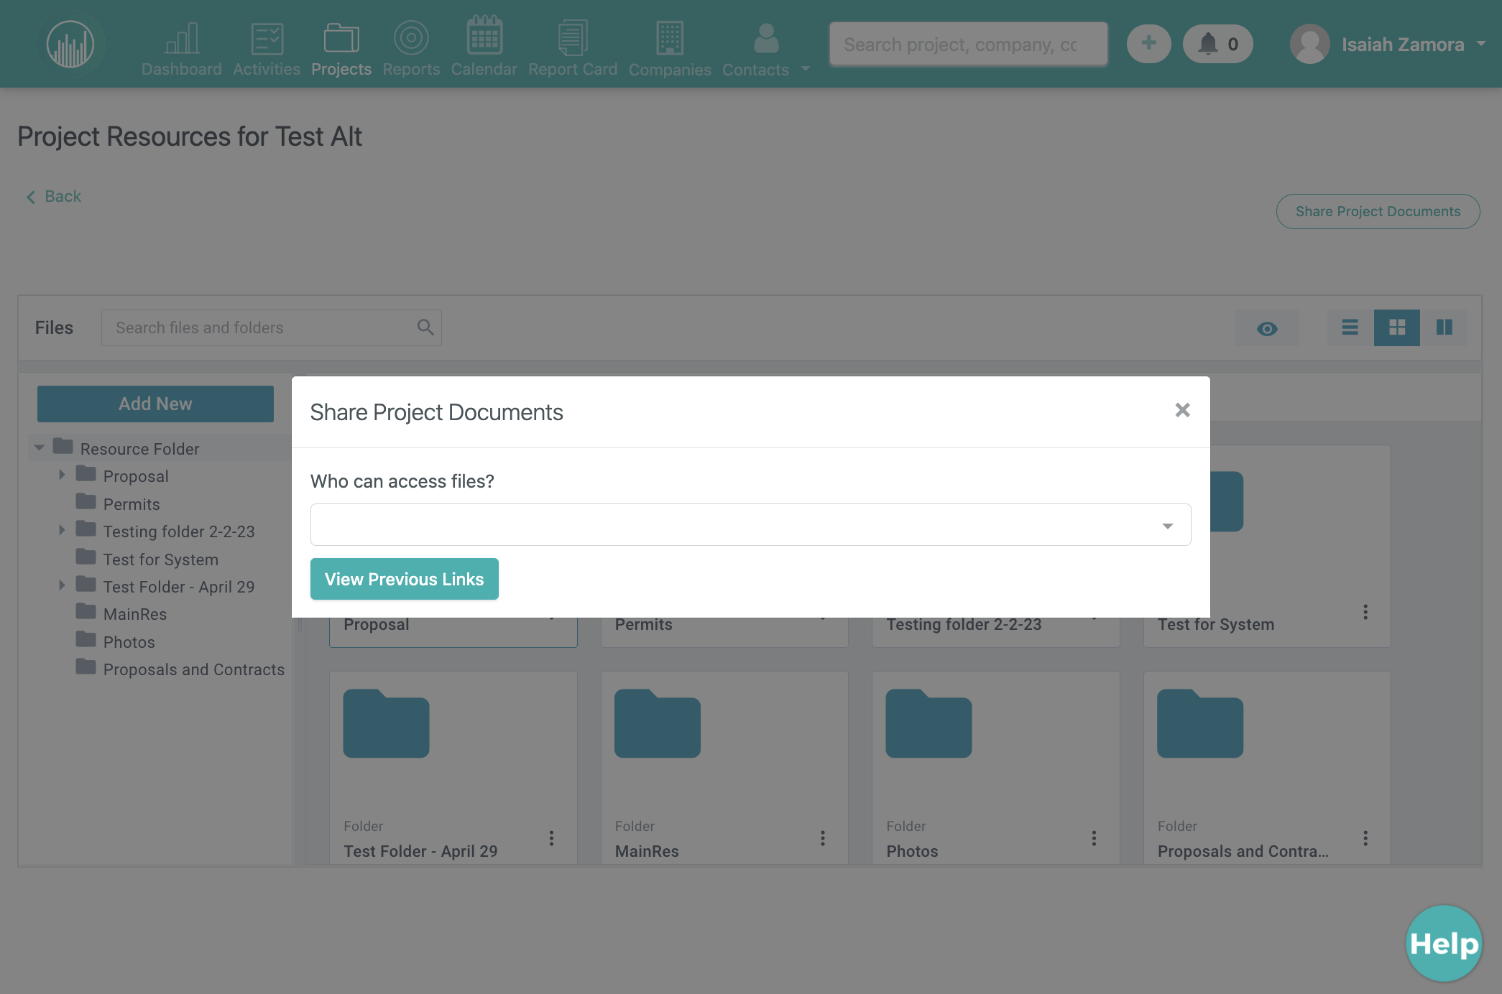Expand the Testing folder 2-2-23 tree node
Screen dimensions: 1502x994
click(62, 530)
